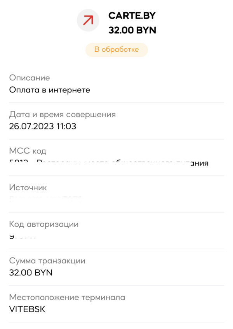Viewport: 233px width, 329px height.
Task: Select the "Дата и время совершения" label
Action: pos(63,114)
